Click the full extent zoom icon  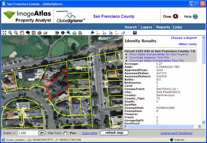pyautogui.click(x=4, y=33)
